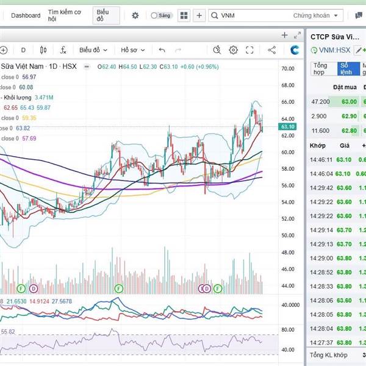Open Tìm kiếm cơ hội page
The width and height of the screenshot is (366, 366).
(x=65, y=15)
